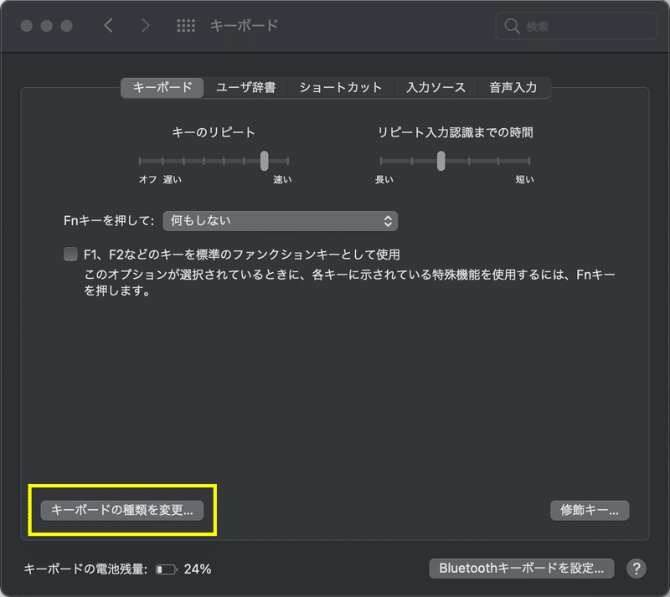Open help with the question mark button

click(636, 569)
